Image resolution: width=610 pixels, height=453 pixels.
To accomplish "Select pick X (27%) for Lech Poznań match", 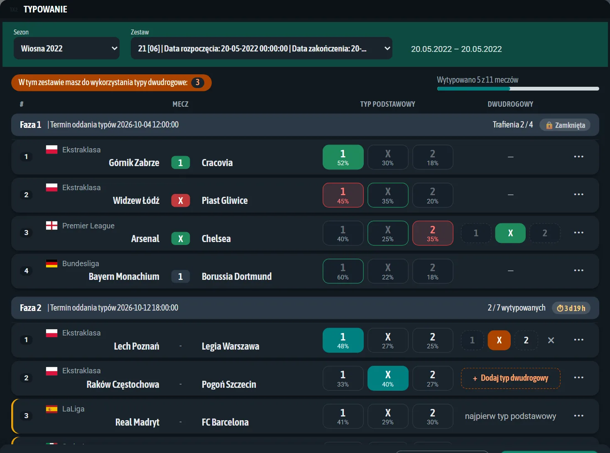I will tap(388, 340).
